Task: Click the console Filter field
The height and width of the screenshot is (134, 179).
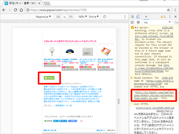Action: coord(176,22)
